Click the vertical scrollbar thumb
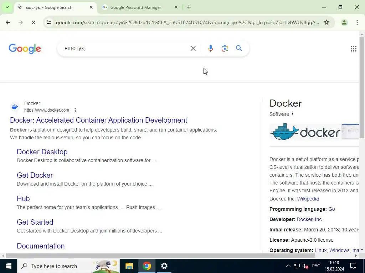 pyautogui.click(x=362, y=87)
